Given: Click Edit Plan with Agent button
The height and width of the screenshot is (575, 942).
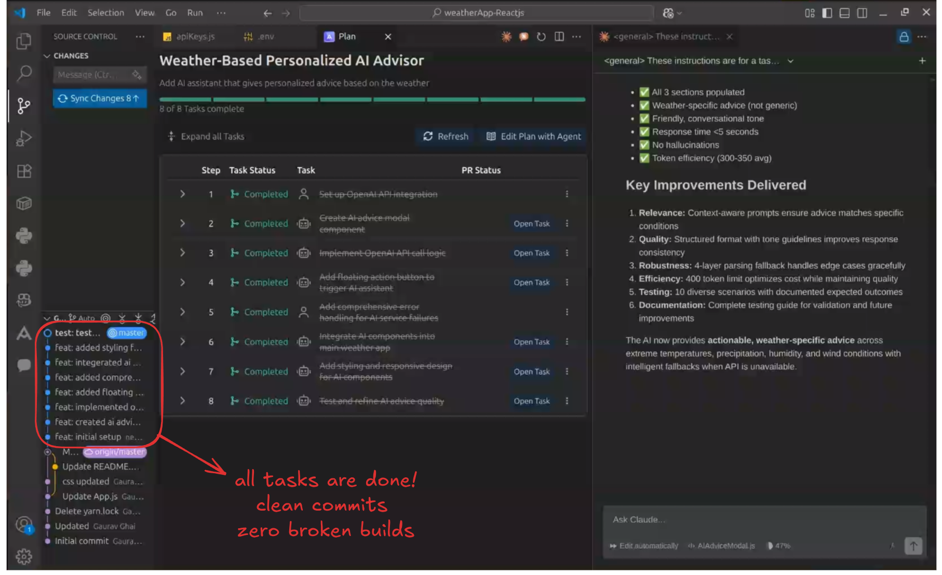Looking at the screenshot, I should click(533, 136).
